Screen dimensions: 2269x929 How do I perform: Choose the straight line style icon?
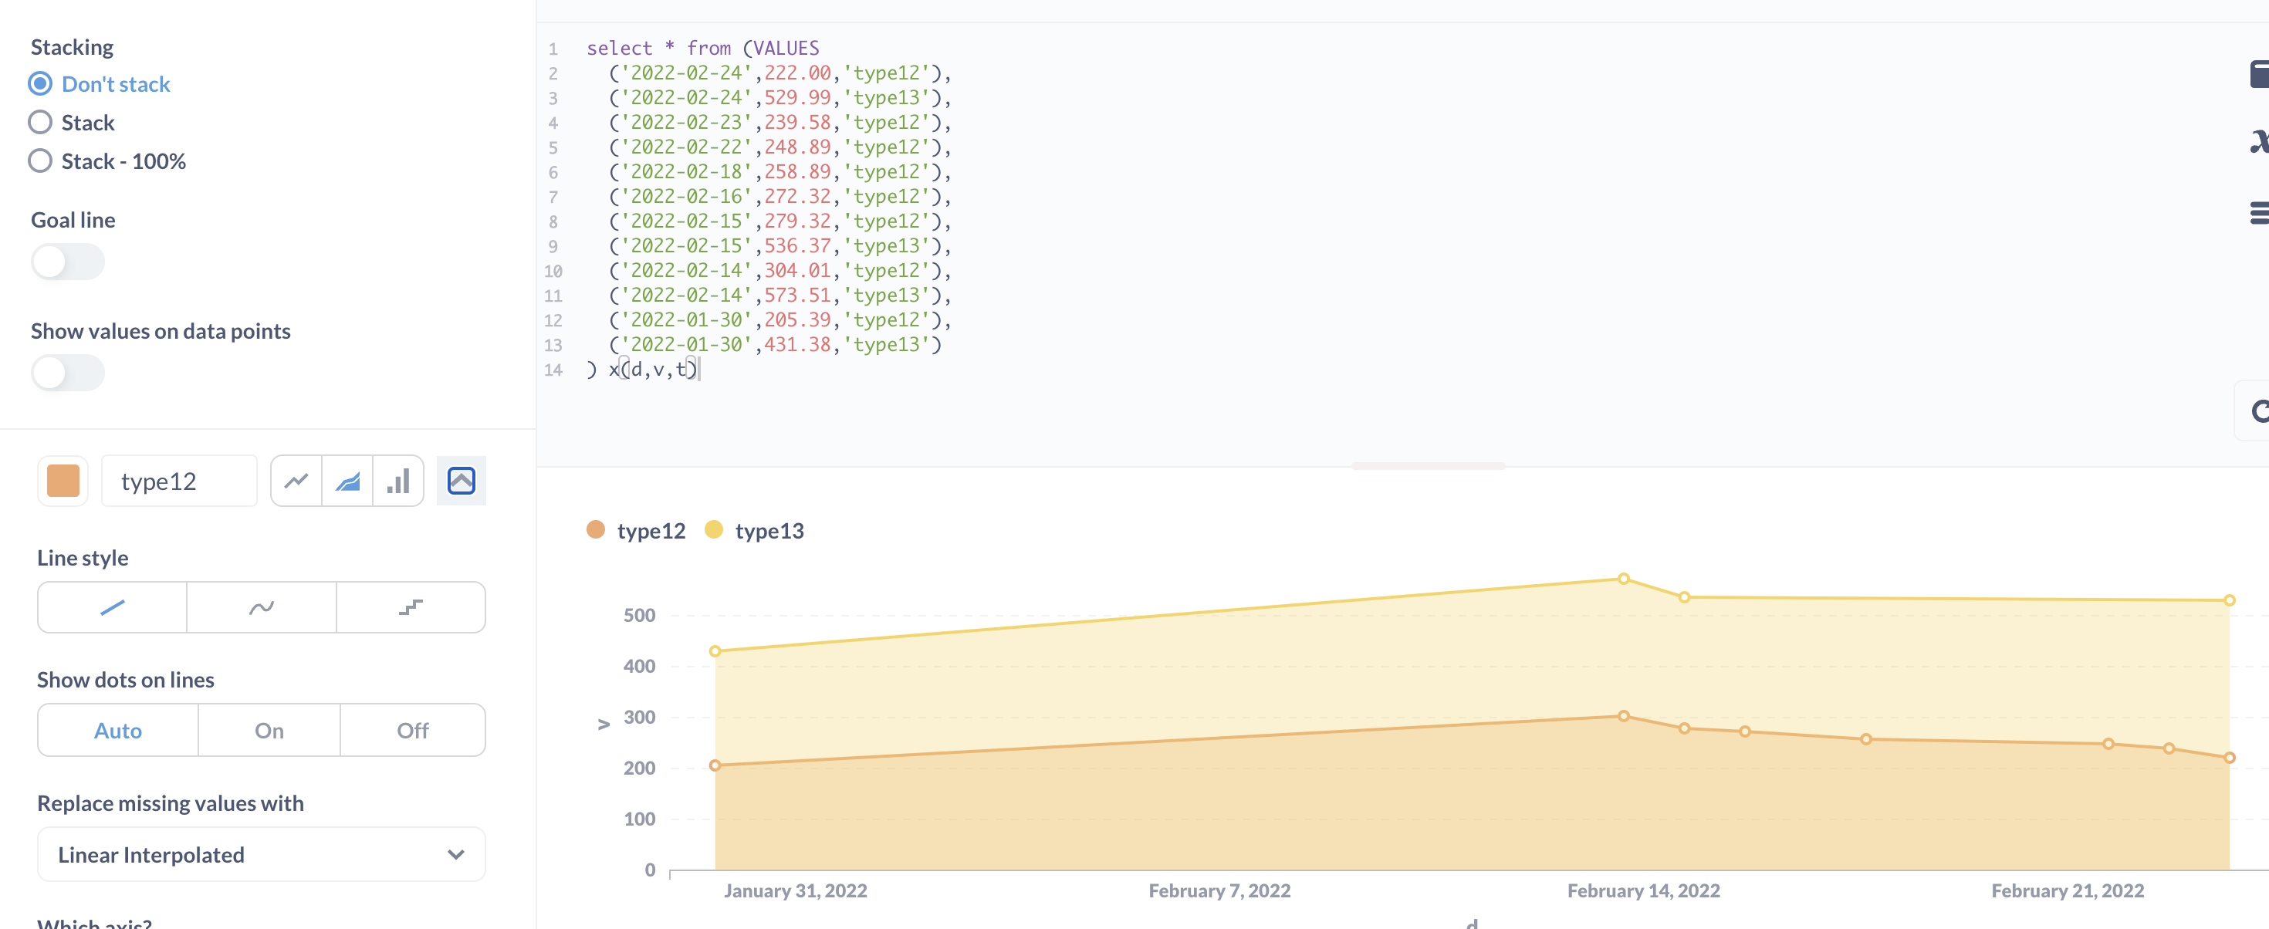pos(113,607)
